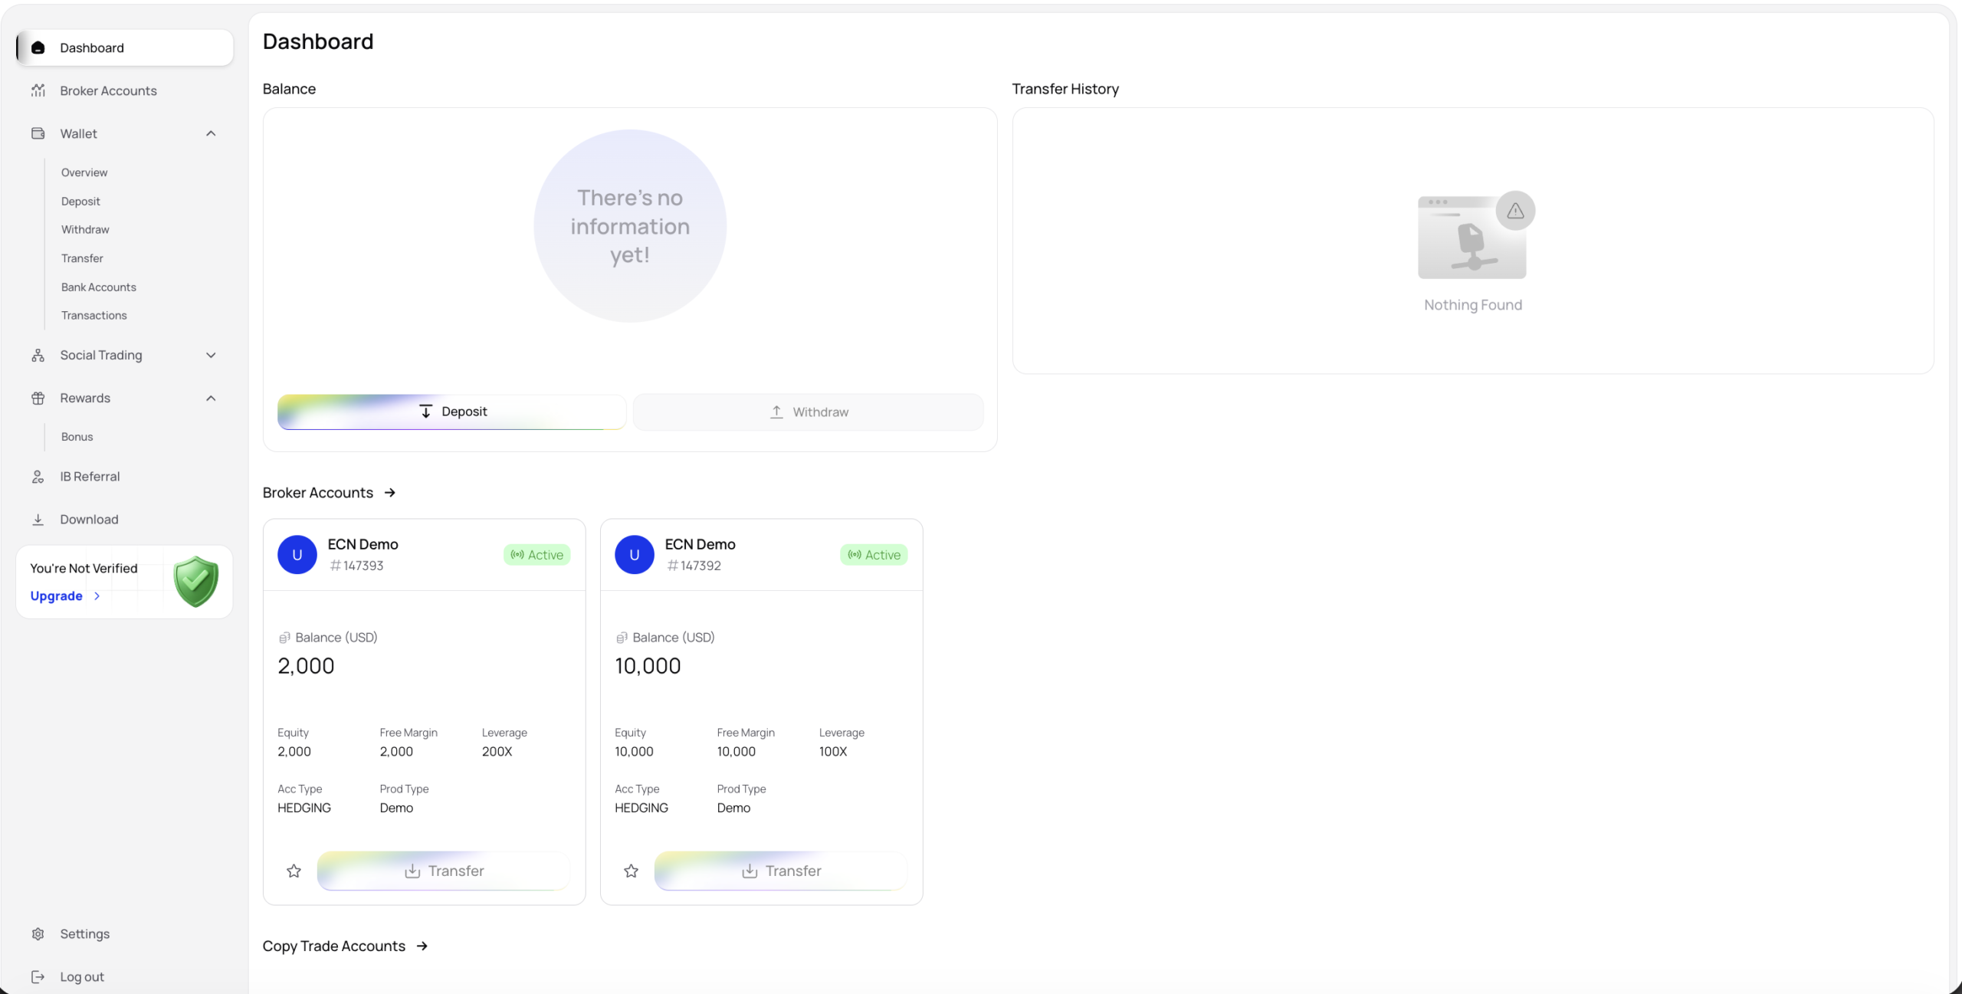Click the Upgrade verification link
Viewport: 1962px width, 994px height.
point(65,595)
